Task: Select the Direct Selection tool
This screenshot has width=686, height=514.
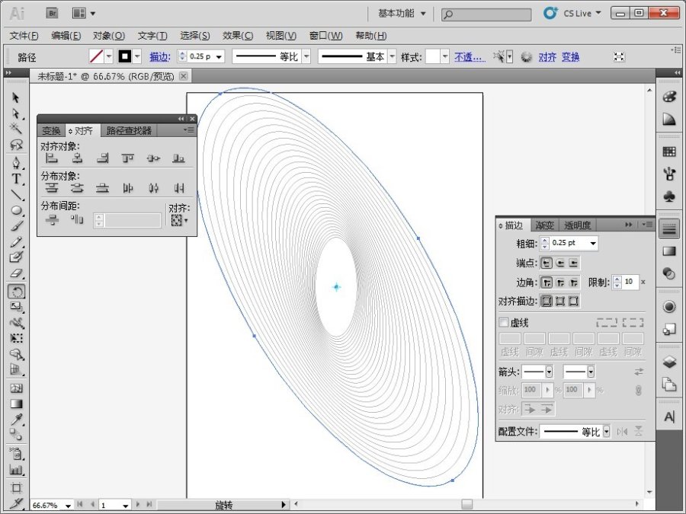Action: (16, 113)
